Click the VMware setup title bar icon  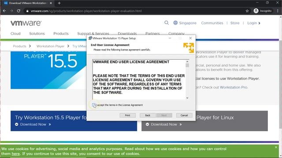[x=90, y=38]
